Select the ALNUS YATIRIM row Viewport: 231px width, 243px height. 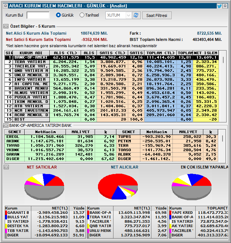pyautogui.click(x=112, y=93)
